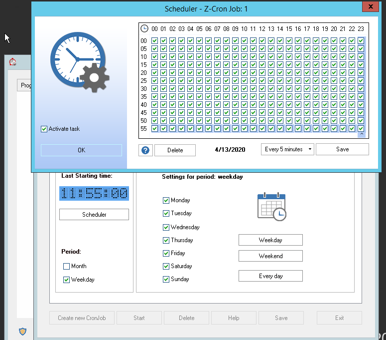Click Save button in the Scheduler dialog

342,149
